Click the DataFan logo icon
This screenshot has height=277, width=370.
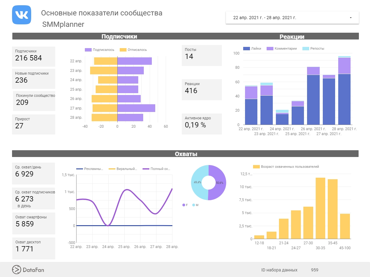(16, 270)
